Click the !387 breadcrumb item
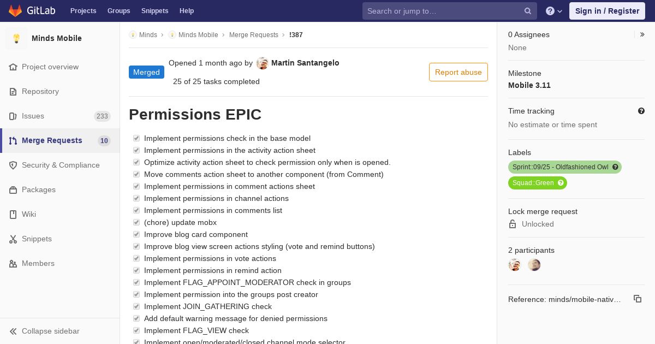Image resolution: width=655 pixels, height=344 pixels. [296, 34]
